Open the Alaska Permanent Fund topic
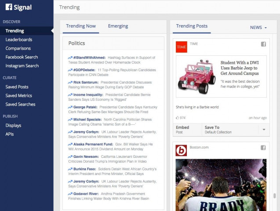 93,144
